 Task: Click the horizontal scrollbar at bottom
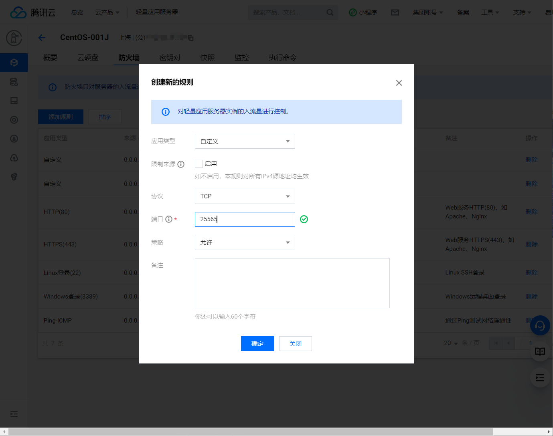click(251, 432)
